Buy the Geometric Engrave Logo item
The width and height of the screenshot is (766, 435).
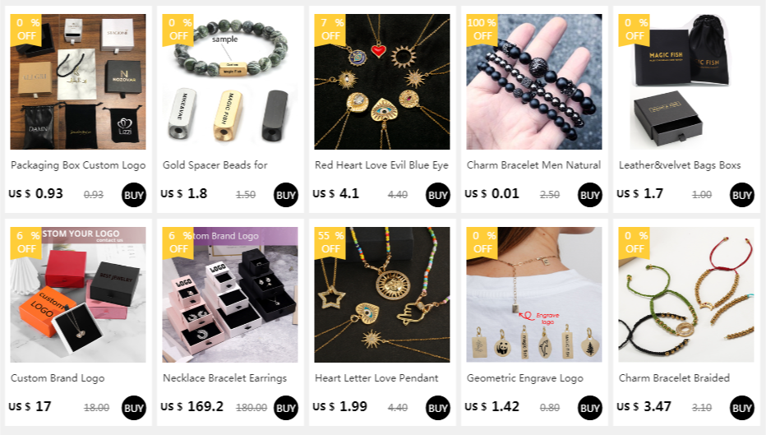coord(589,408)
